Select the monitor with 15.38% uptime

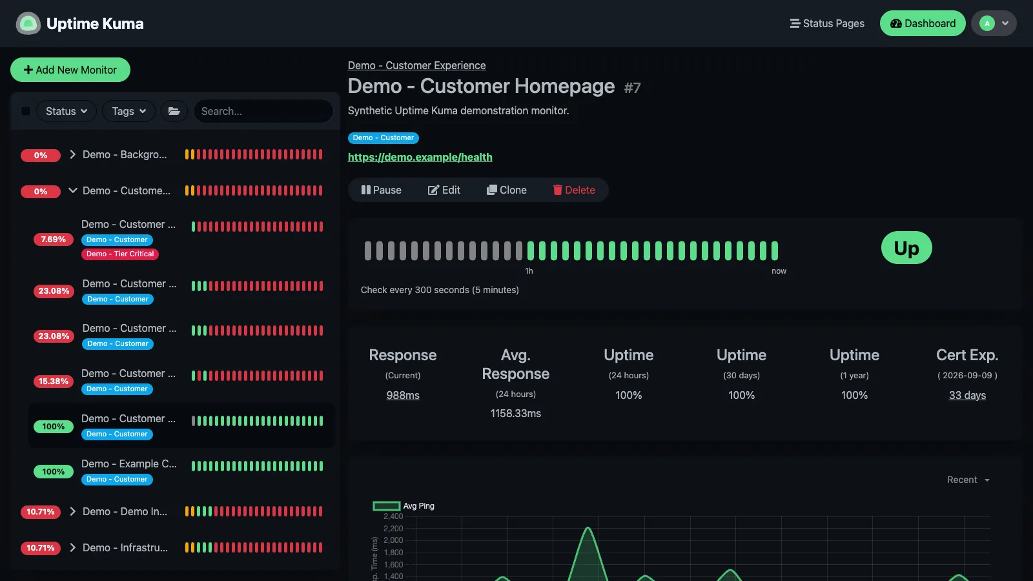coord(181,382)
